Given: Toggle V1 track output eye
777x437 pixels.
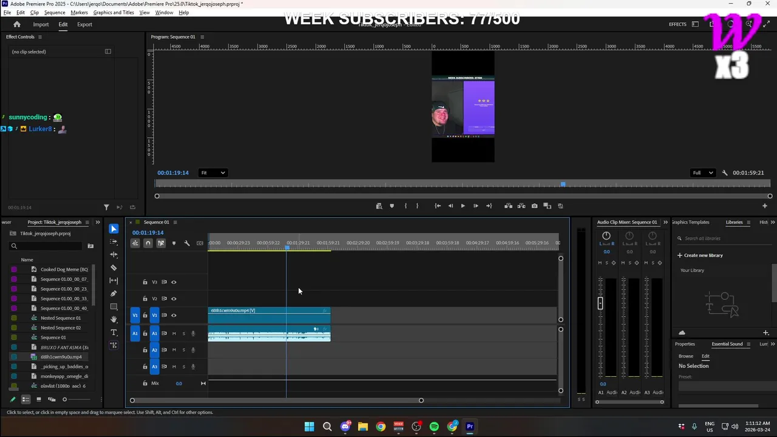Looking at the screenshot, I should (174, 316).
